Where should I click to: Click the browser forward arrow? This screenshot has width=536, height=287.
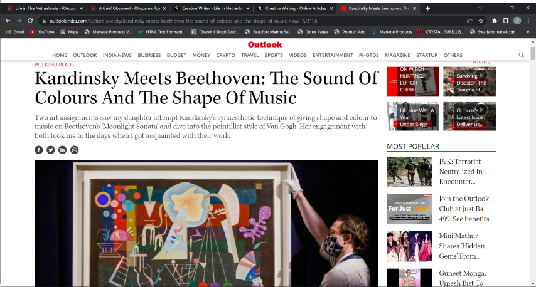pos(19,21)
